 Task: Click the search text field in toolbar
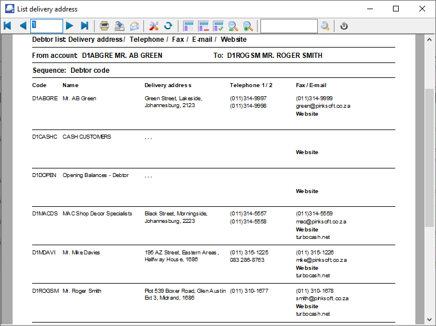point(289,26)
